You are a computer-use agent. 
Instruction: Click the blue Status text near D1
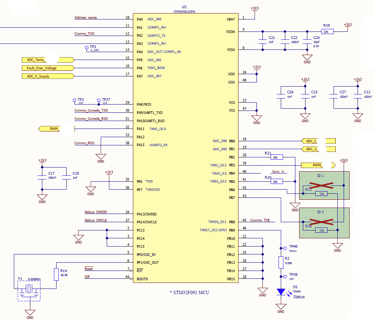tap(299, 297)
